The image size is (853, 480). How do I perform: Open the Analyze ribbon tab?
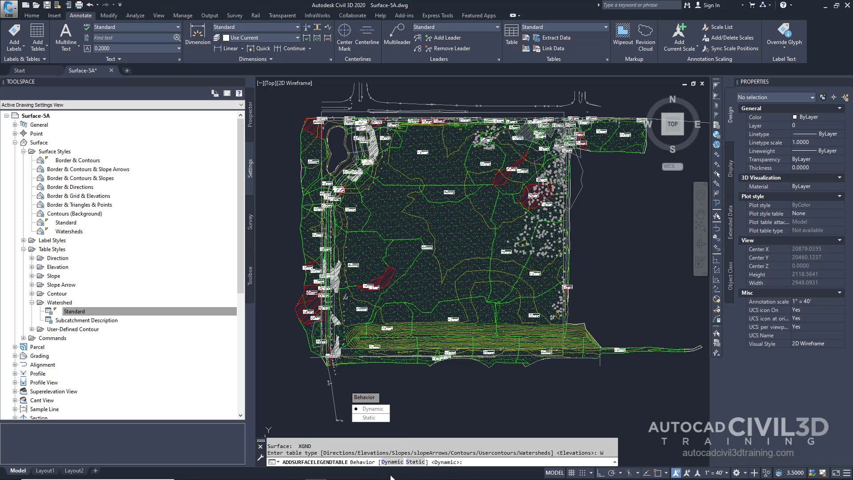(135, 16)
